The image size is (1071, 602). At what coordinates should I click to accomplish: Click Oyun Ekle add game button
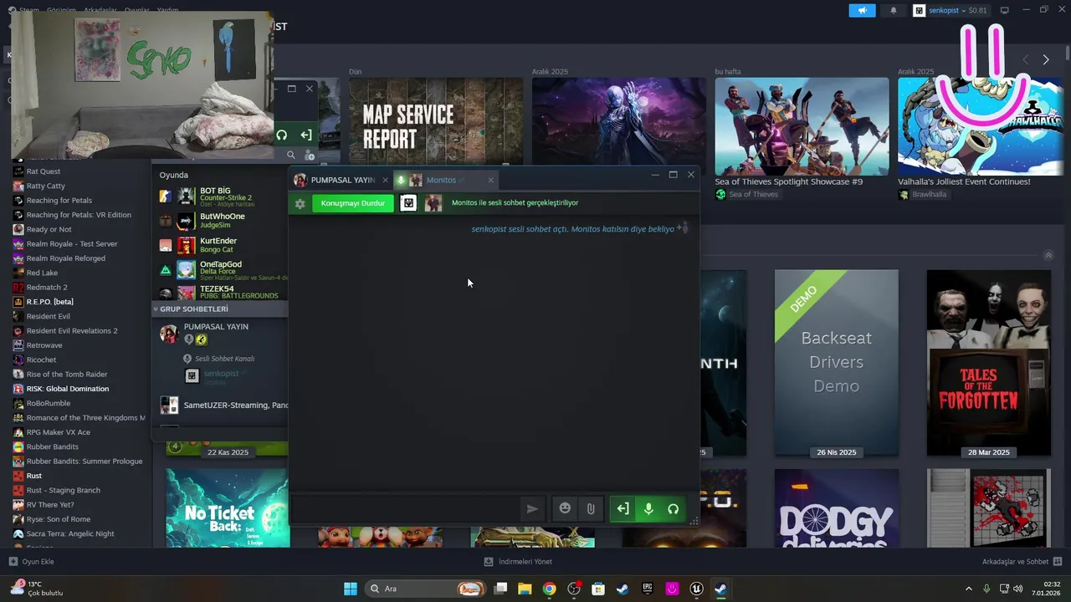point(32,562)
